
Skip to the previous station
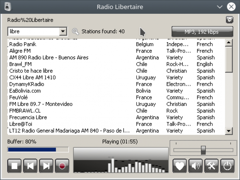pos(31,166)
